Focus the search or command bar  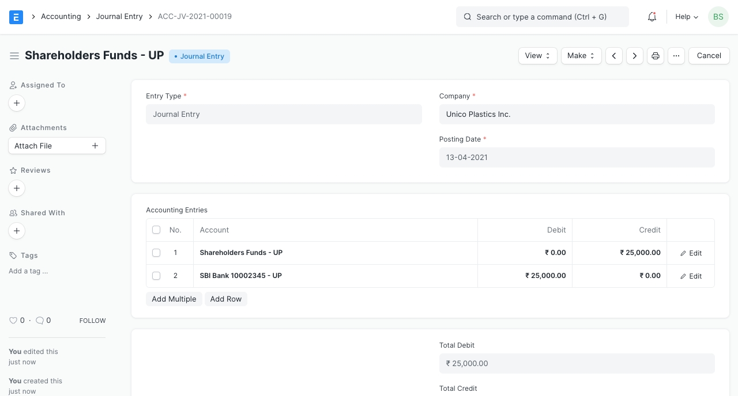click(x=542, y=17)
